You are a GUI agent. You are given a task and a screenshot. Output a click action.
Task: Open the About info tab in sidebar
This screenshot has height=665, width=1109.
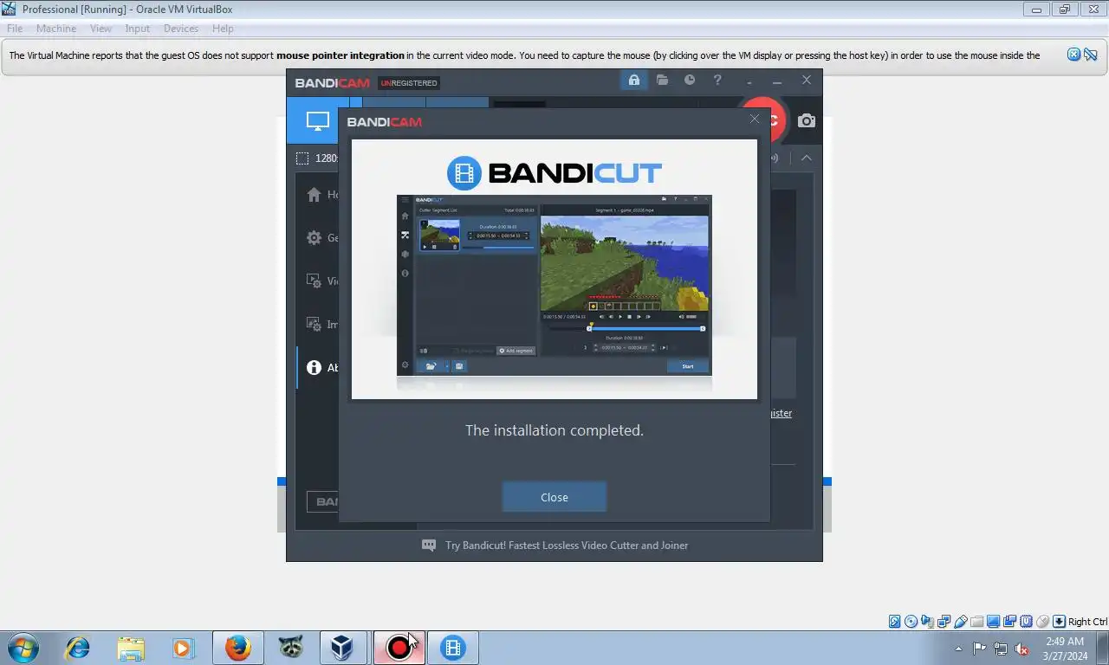tap(315, 367)
